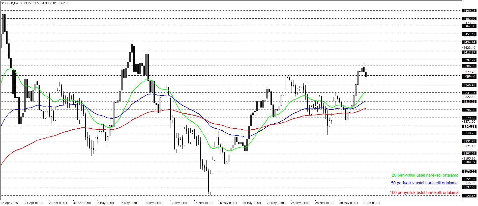Click the 3377.54 high value in header
Viewport: 478px width, 206px height.
coord(38,3)
